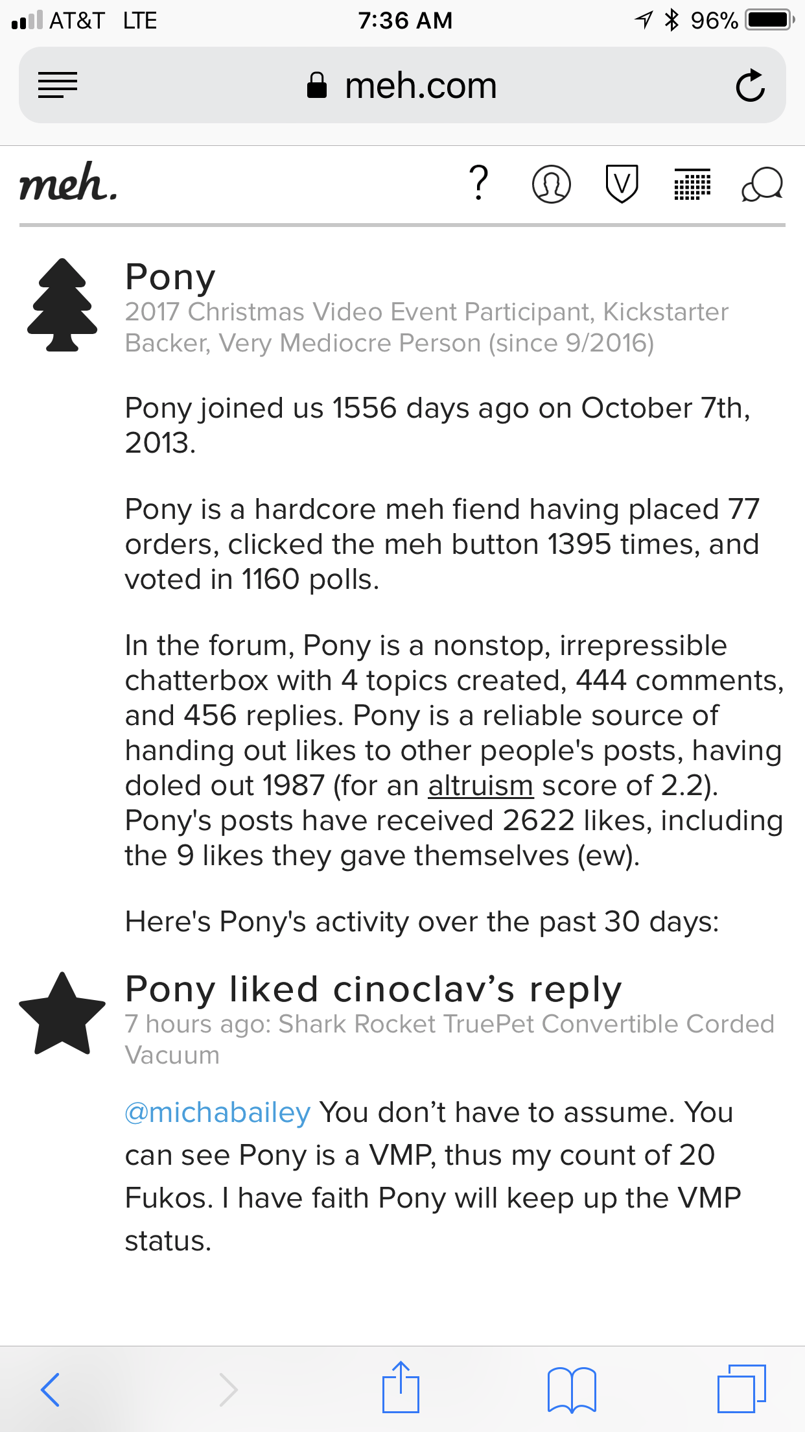Image resolution: width=805 pixels, height=1432 pixels.
Task: Open the question mark help icon
Action: coord(478,183)
